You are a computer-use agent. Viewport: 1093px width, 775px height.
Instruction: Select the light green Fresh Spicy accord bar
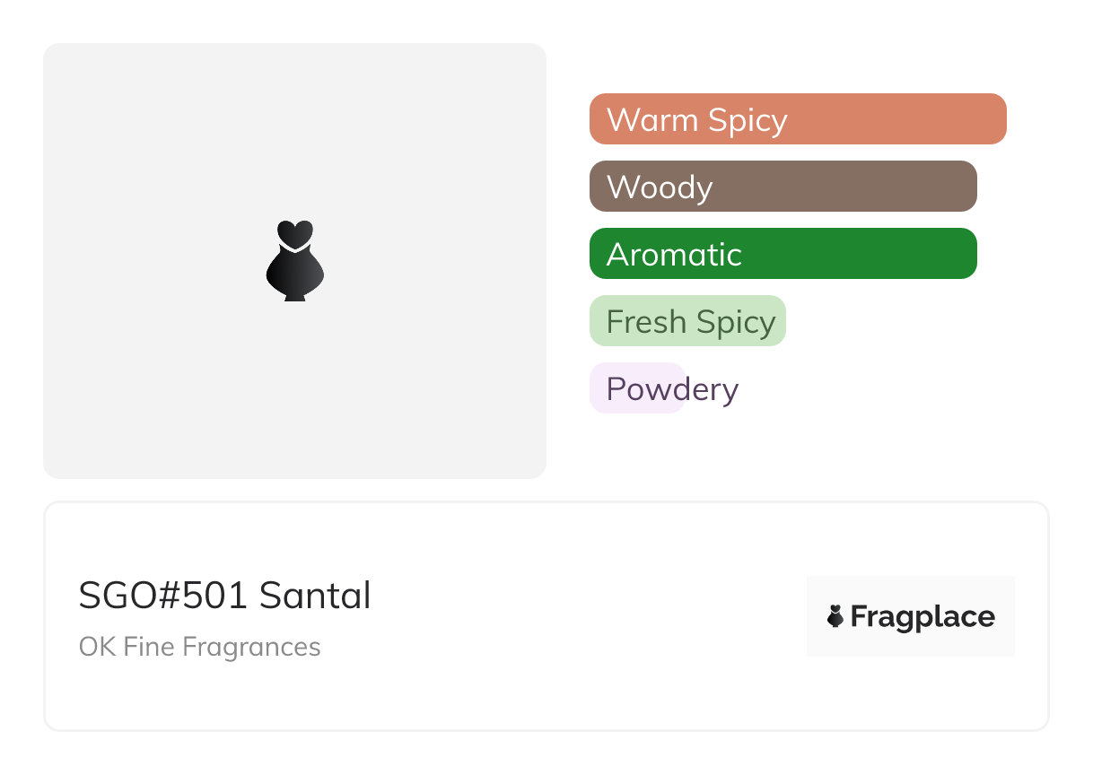point(687,321)
